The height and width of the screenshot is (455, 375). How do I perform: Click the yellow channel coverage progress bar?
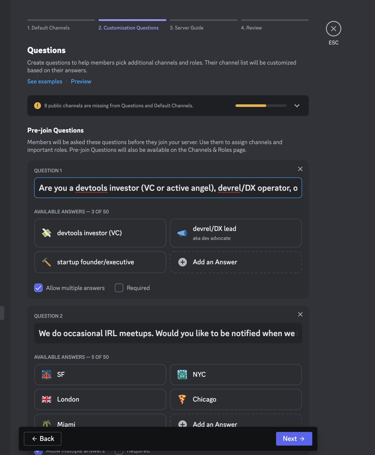[261, 105]
